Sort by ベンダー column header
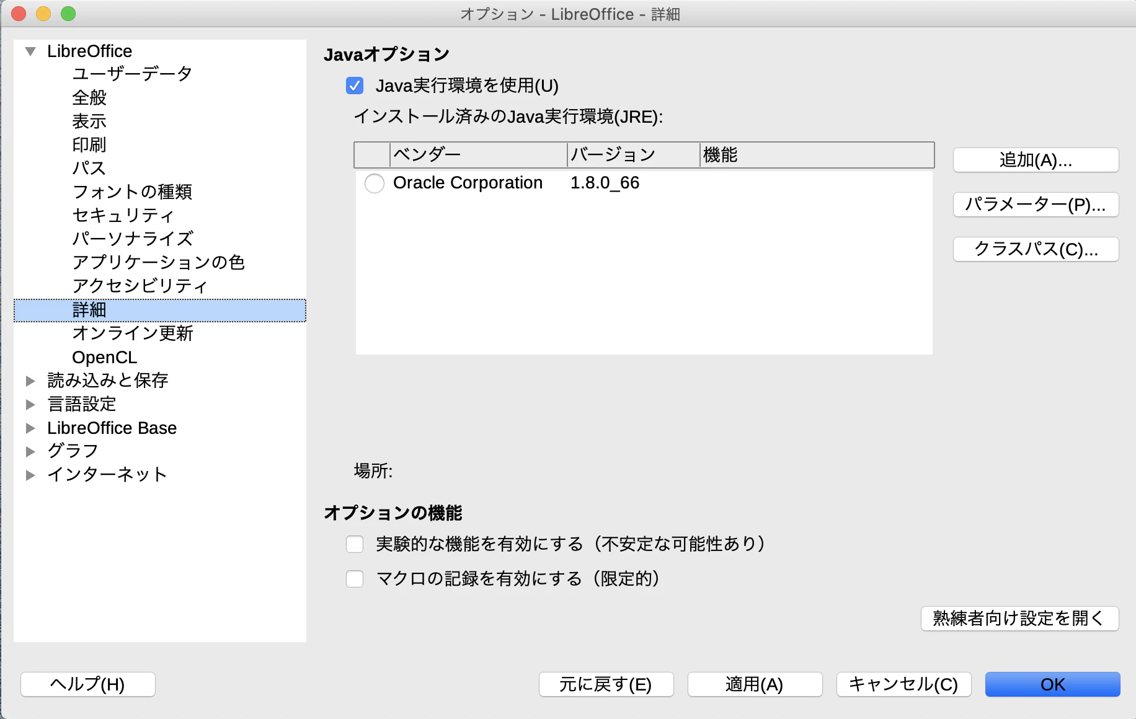 [x=478, y=155]
